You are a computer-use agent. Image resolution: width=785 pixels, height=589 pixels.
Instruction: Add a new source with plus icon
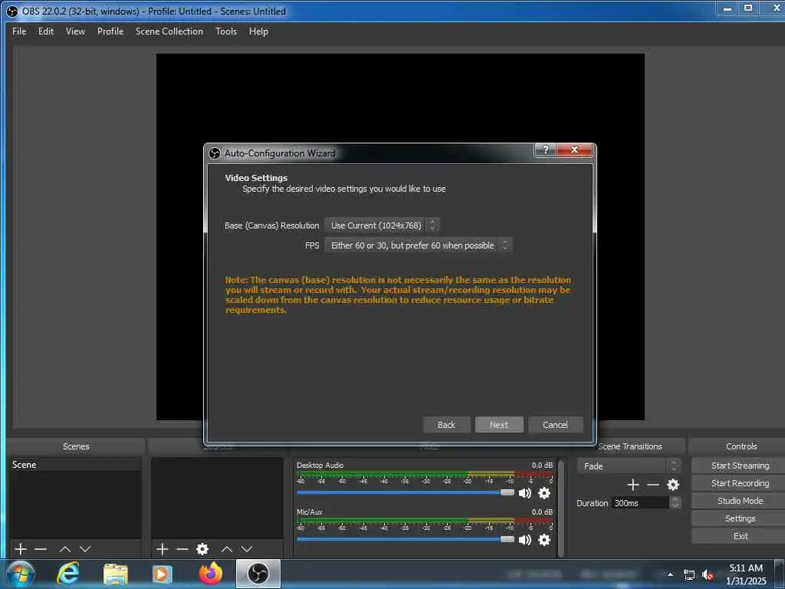[x=163, y=549]
